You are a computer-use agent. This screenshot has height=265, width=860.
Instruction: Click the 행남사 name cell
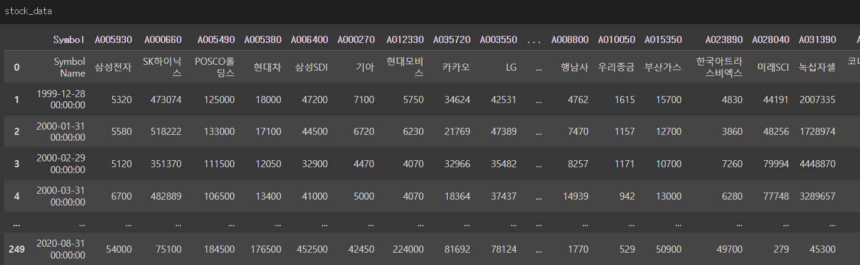point(574,67)
